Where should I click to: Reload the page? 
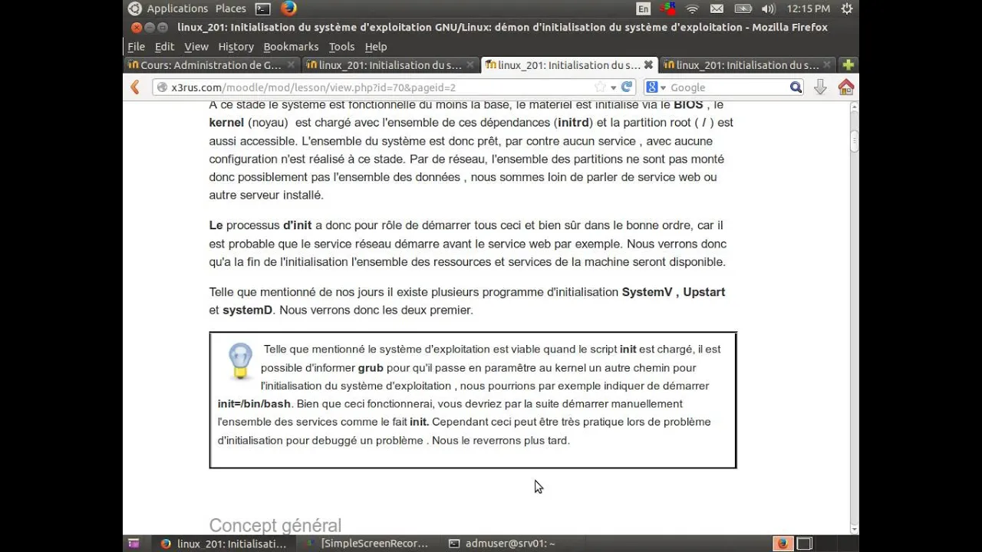[x=627, y=87]
